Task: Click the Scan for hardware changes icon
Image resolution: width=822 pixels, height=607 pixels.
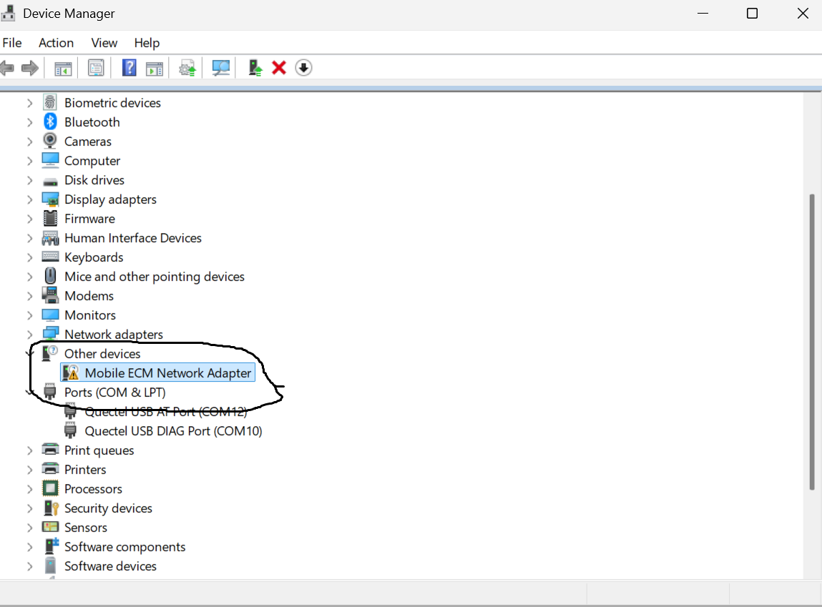Action: coord(221,68)
